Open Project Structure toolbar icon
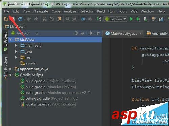 161,19
